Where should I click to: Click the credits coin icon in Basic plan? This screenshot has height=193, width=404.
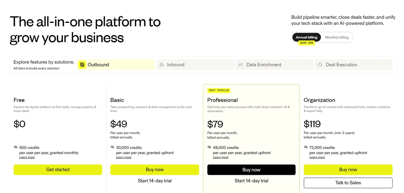click(112, 147)
